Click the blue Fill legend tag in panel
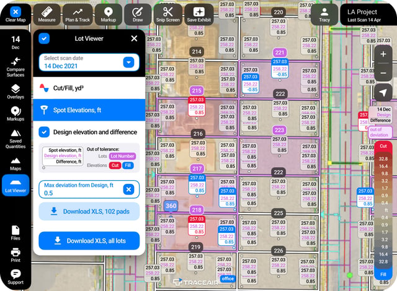Screen dimensions: 397x291 pyautogui.click(x=128, y=165)
